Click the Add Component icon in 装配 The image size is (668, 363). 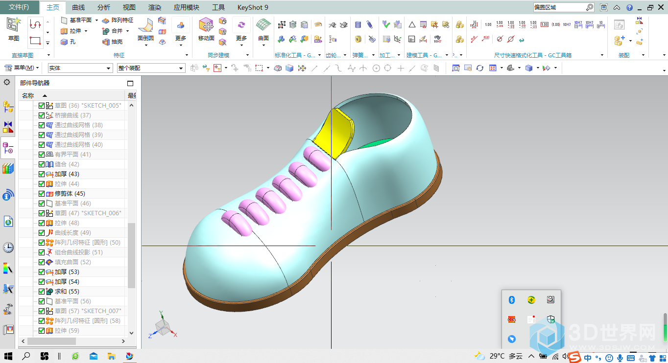click(x=619, y=40)
